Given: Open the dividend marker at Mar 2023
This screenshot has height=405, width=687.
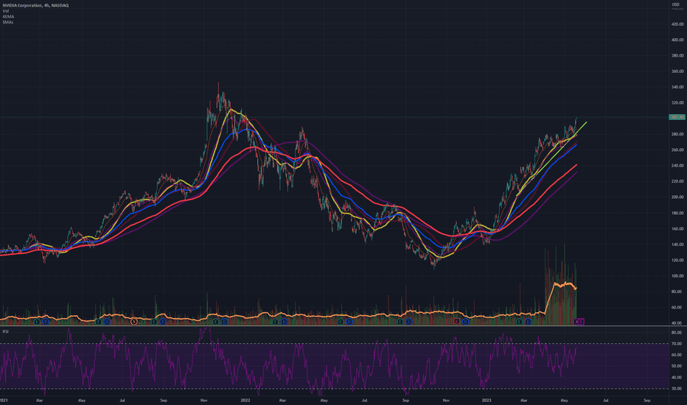Looking at the screenshot, I should 528,322.
